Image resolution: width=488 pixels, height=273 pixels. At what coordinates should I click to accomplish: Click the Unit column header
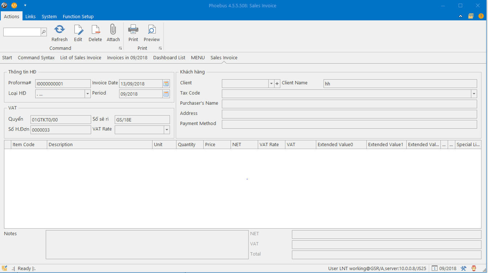(164, 145)
